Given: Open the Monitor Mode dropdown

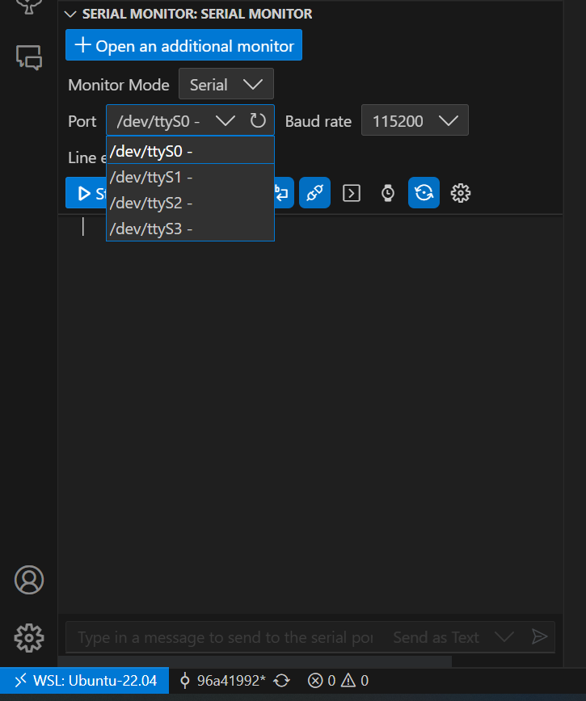Looking at the screenshot, I should 226,84.
